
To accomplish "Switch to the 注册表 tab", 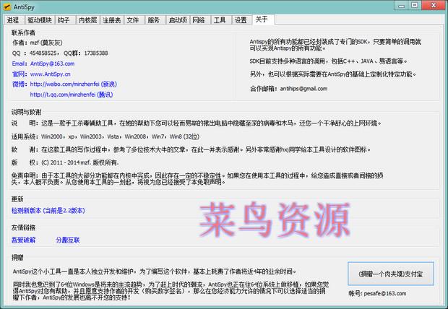I will click(111, 20).
